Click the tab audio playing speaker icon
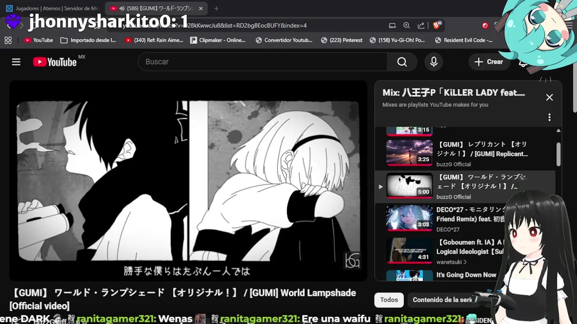 point(122,8)
